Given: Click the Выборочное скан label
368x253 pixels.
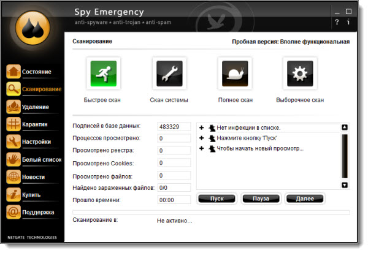Looking at the screenshot, I should coord(300,100).
